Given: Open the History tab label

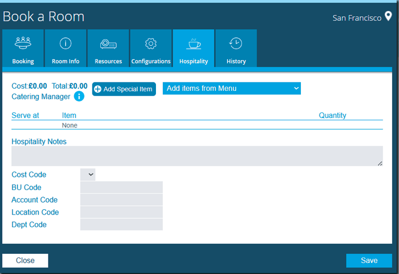Looking at the screenshot, I should pos(236,62).
